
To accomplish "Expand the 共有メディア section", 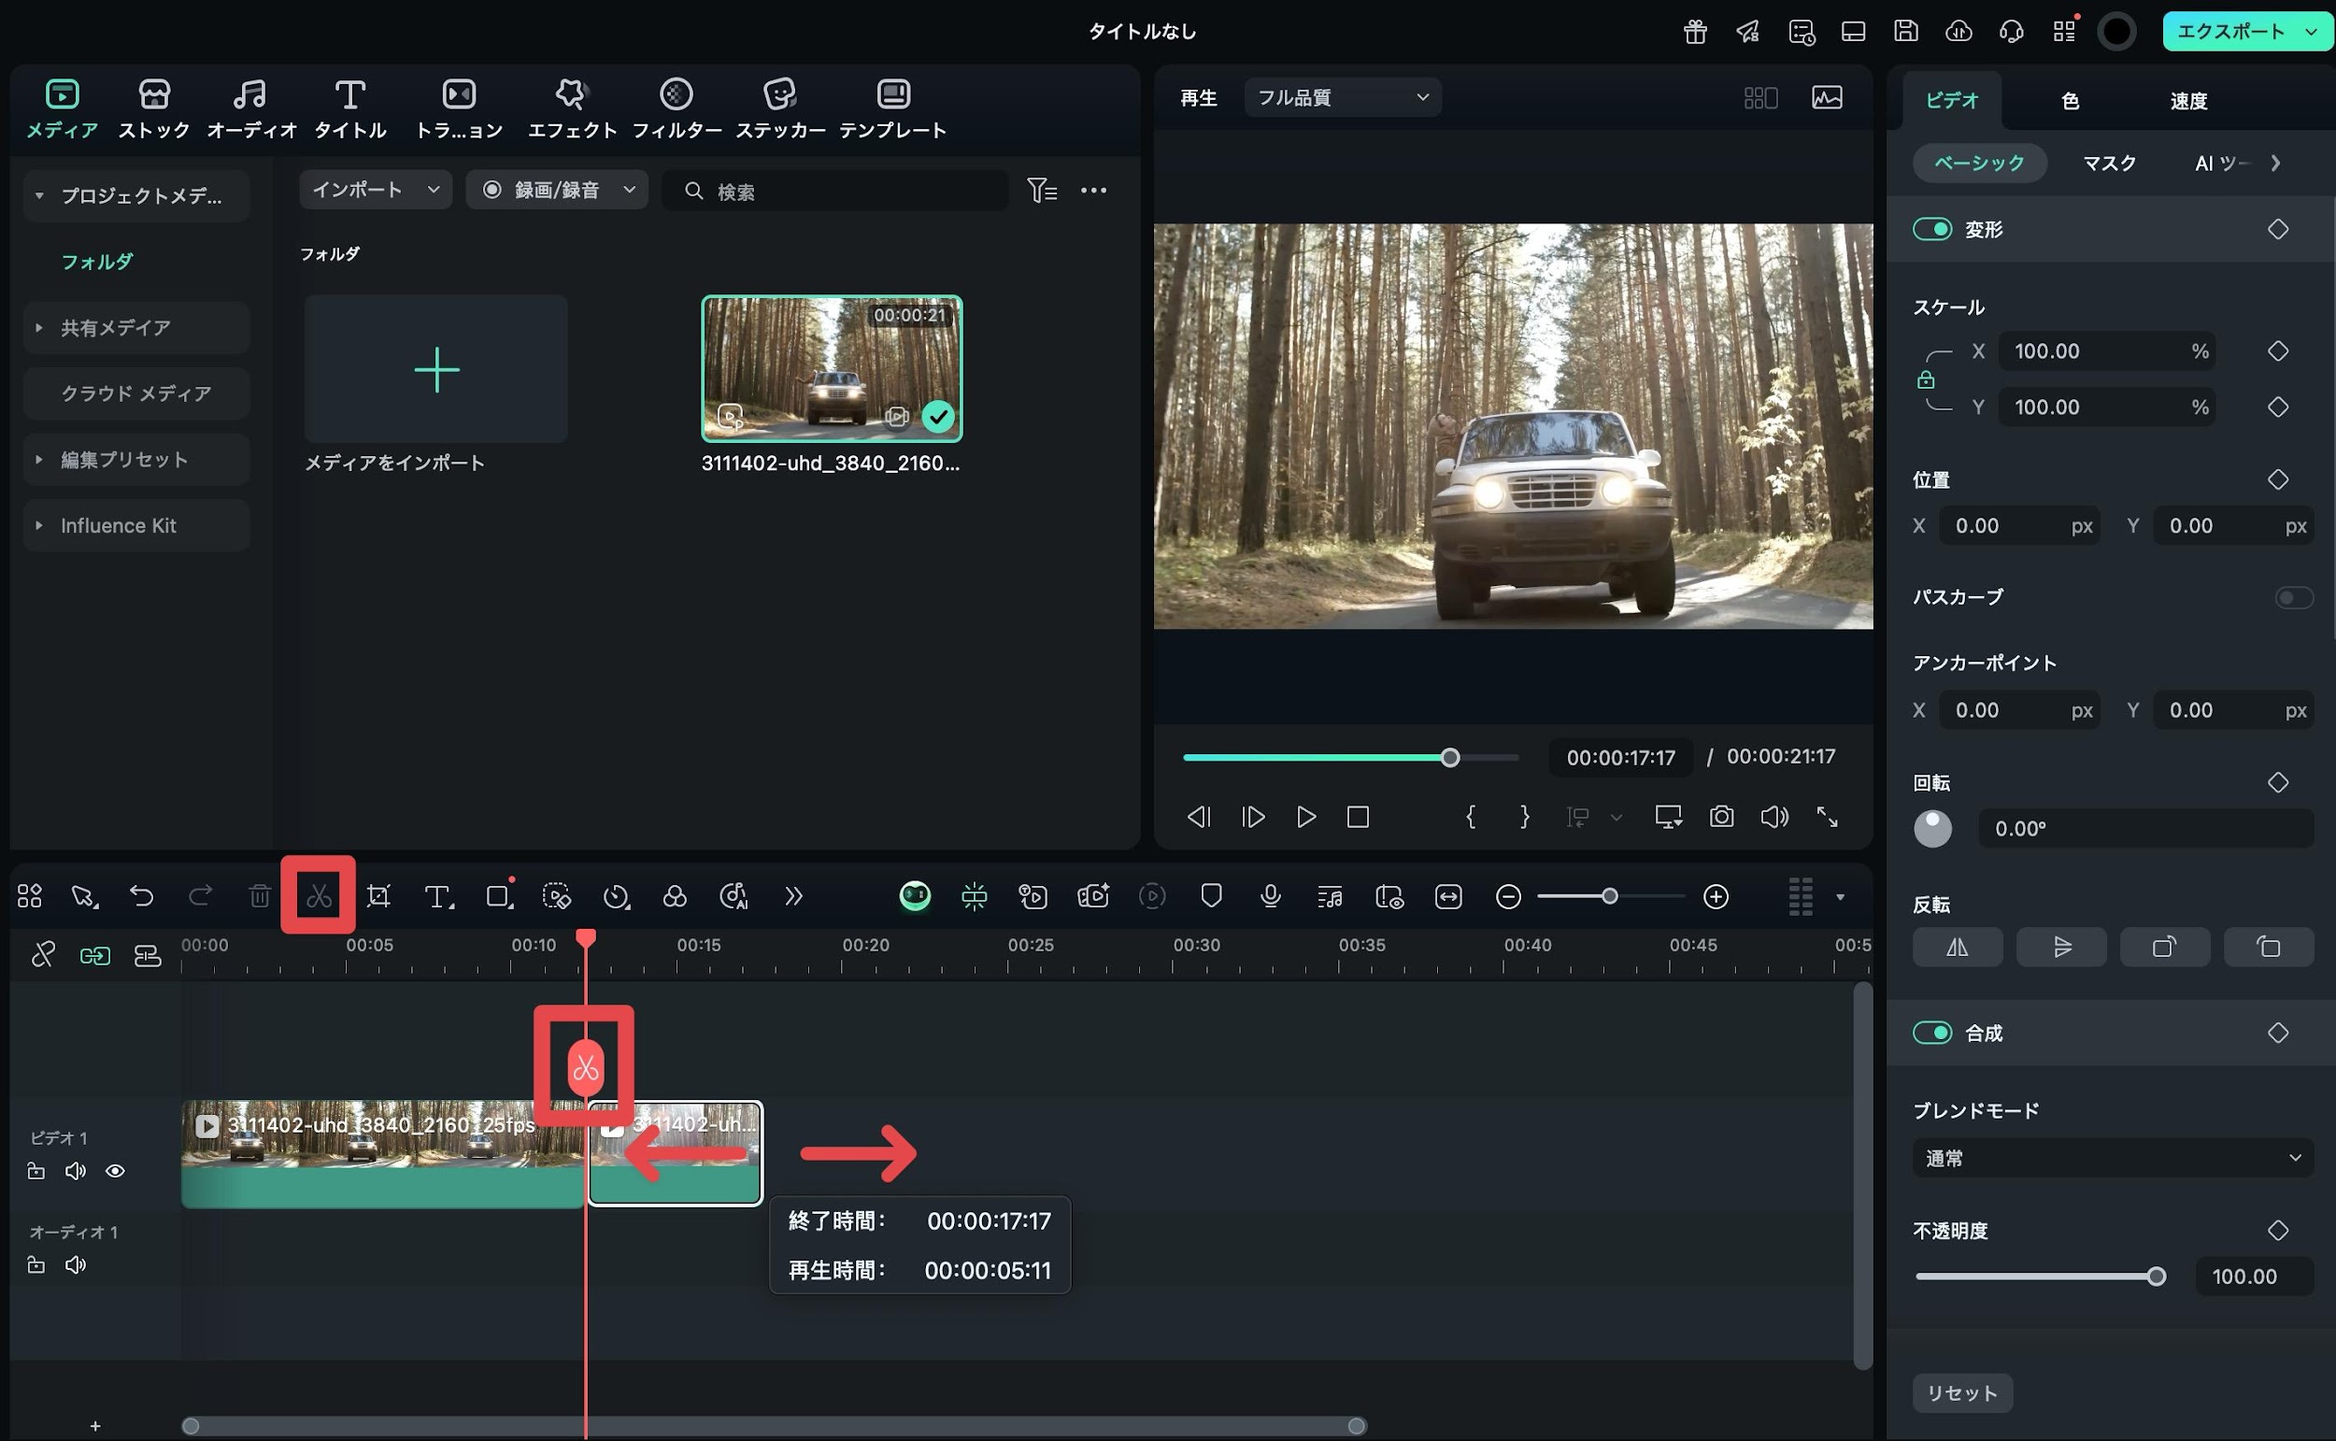I will click(39, 328).
